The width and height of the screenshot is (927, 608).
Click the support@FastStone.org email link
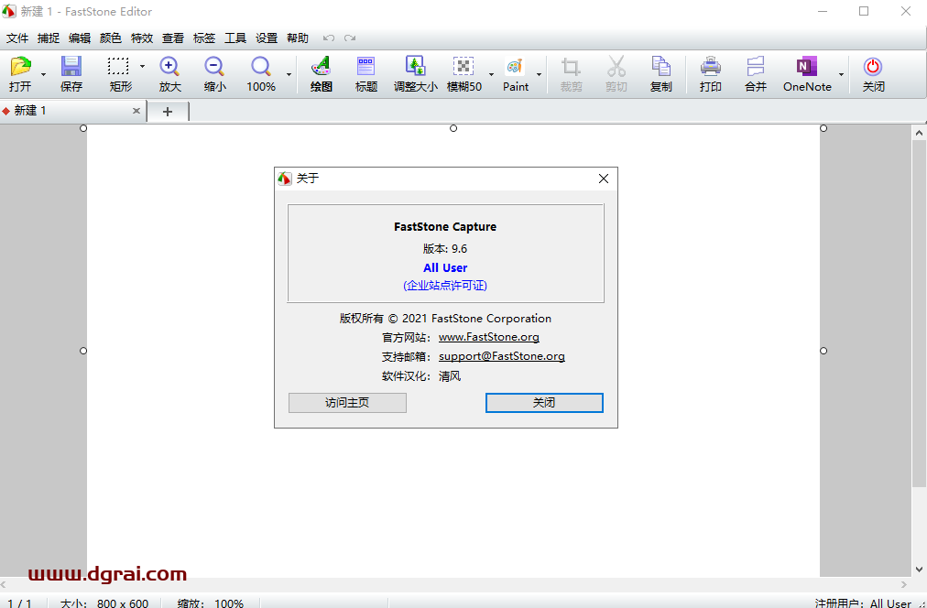[502, 356]
